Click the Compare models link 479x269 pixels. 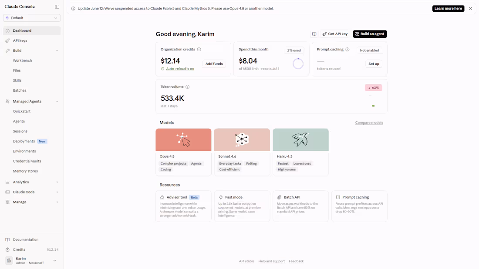[369, 123]
